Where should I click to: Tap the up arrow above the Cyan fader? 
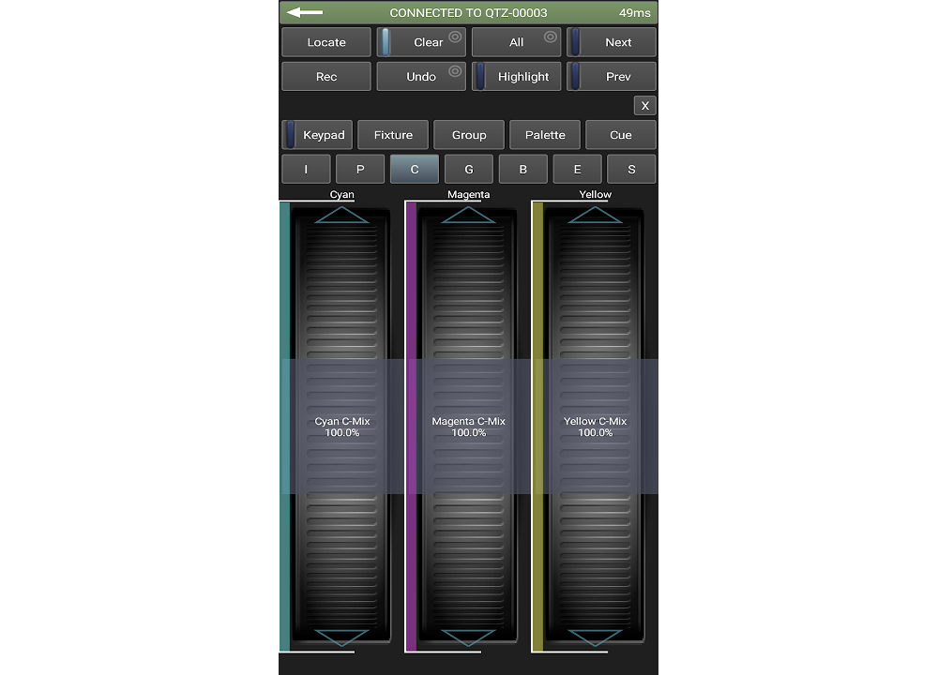(x=340, y=217)
